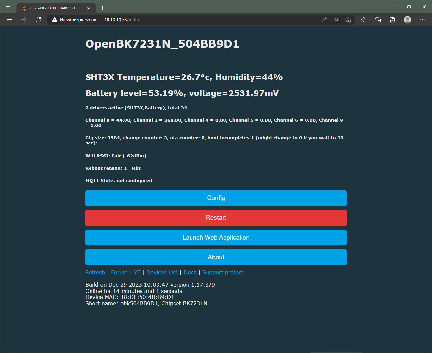432x353 pixels.
Task: Click the greyed-out Forward arrow
Action: coord(24,20)
